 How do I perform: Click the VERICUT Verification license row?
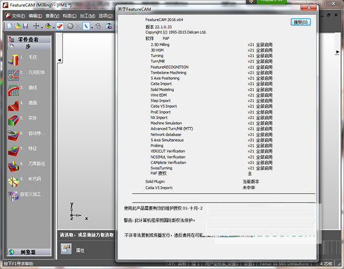point(212,151)
